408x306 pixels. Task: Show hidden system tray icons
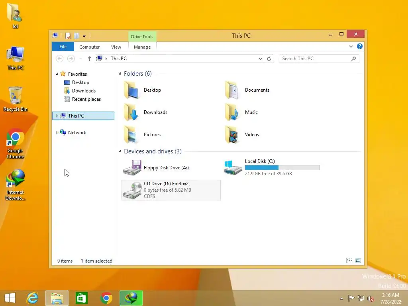click(x=341, y=298)
